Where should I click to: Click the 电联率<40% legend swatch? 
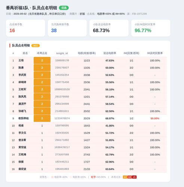[x=52, y=177]
